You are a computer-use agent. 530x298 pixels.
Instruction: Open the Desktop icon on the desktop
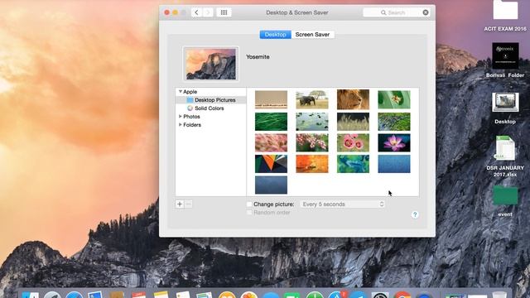click(x=505, y=102)
